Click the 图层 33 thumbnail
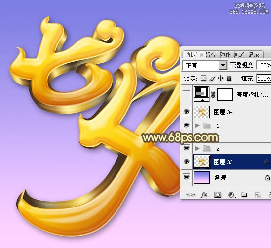The height and width of the screenshot is (248, 271). click(202, 162)
